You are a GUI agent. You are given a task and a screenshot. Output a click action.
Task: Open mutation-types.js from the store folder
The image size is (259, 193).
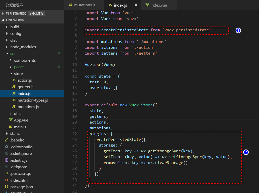(33, 100)
